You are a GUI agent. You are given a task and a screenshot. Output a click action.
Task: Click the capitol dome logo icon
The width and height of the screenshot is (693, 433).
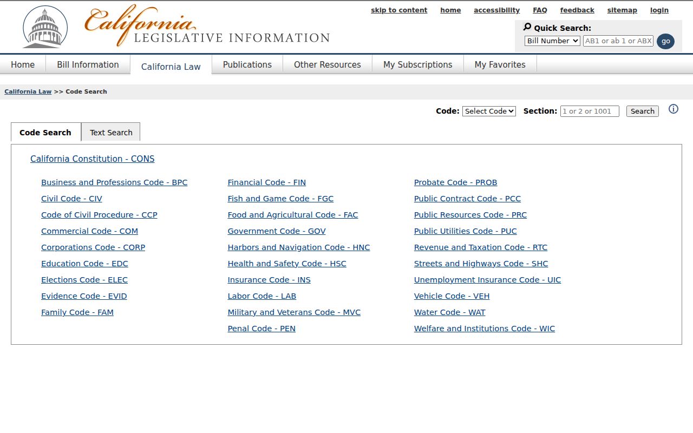45,27
